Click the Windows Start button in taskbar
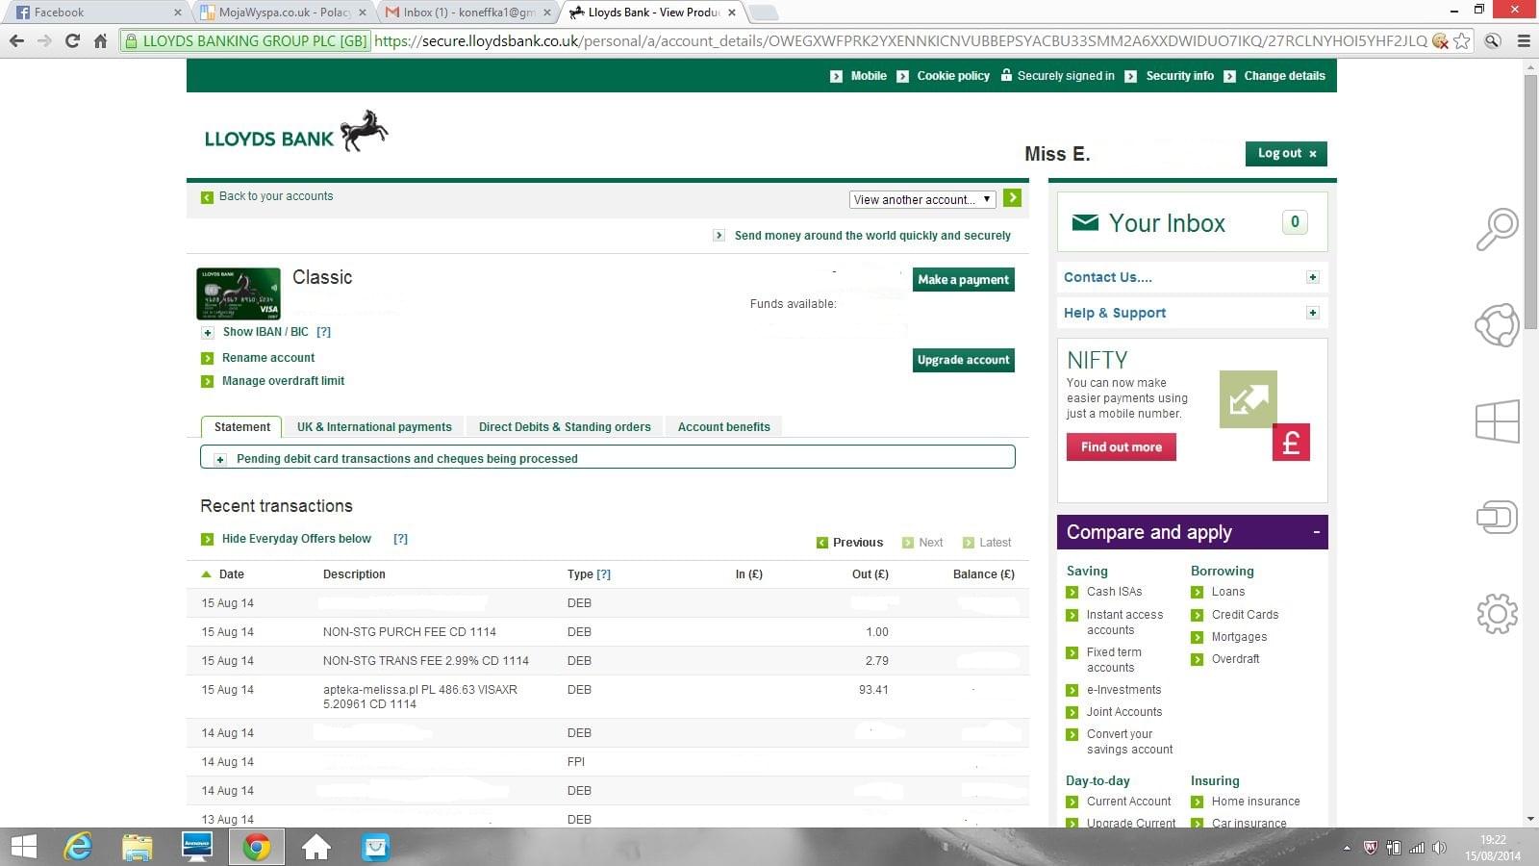This screenshot has width=1539, height=866. (x=23, y=847)
